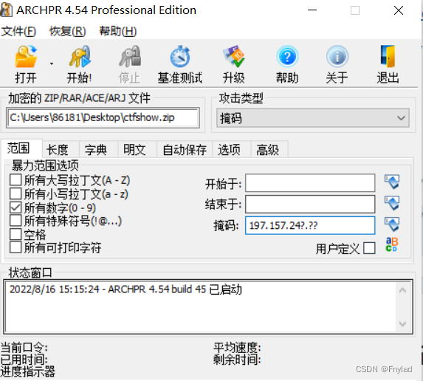Click the encrypted file path field
Screen dimensions: 423x381
coord(103,117)
